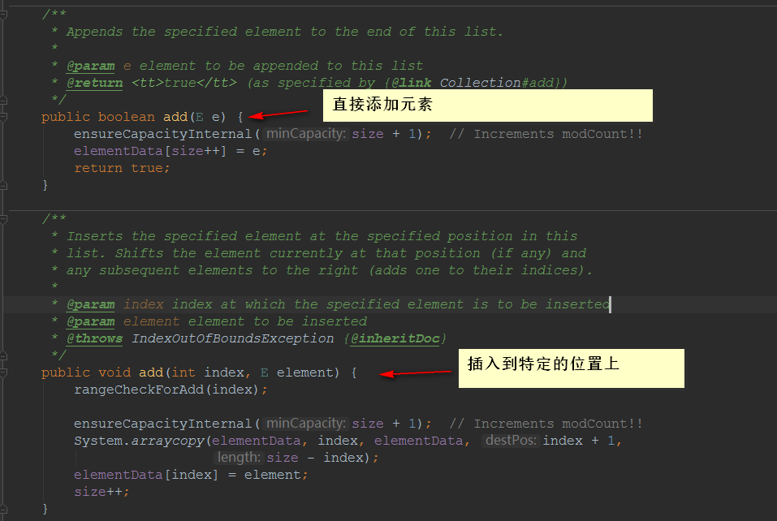Click the yellow note '插入到特定的位置上'
Image resolution: width=777 pixels, height=521 pixels.
[572, 368]
